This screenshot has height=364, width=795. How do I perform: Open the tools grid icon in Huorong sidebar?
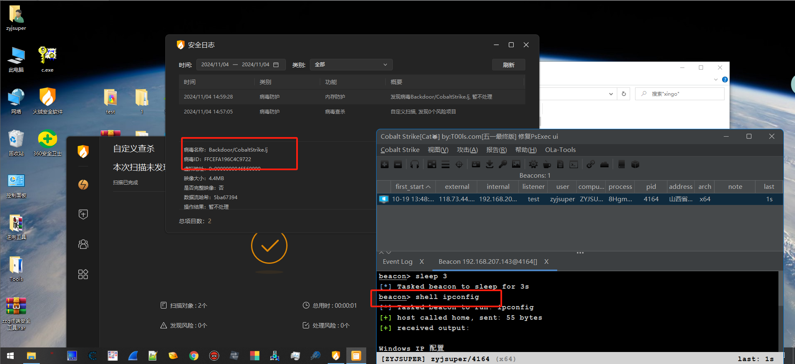(83, 274)
